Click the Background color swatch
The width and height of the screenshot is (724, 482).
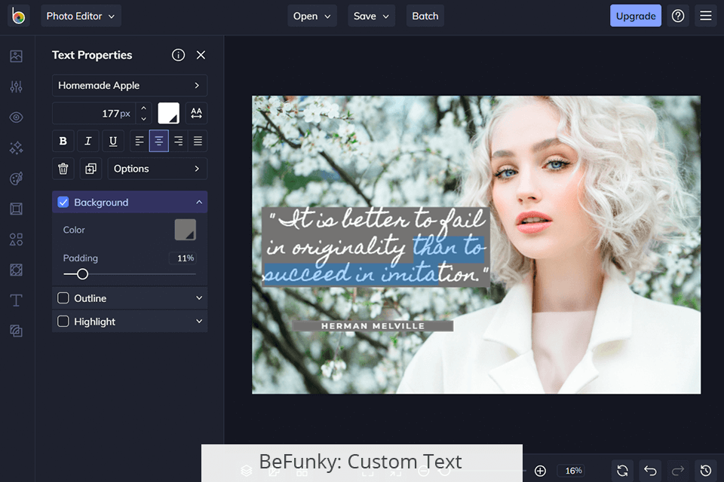185,230
